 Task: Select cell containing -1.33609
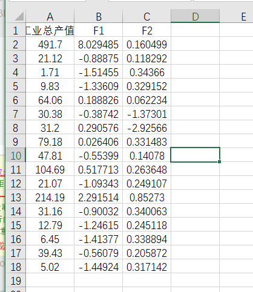pyautogui.click(x=99, y=86)
